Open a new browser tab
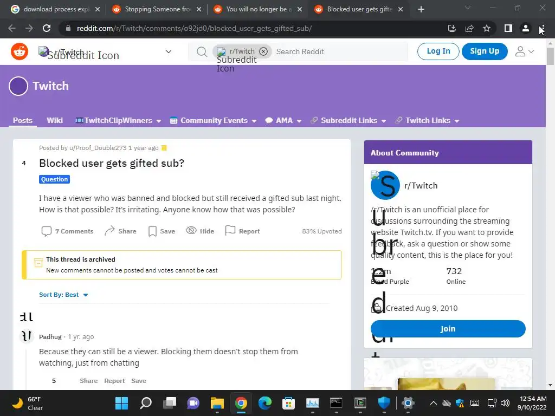555x416 pixels. pyautogui.click(x=421, y=9)
